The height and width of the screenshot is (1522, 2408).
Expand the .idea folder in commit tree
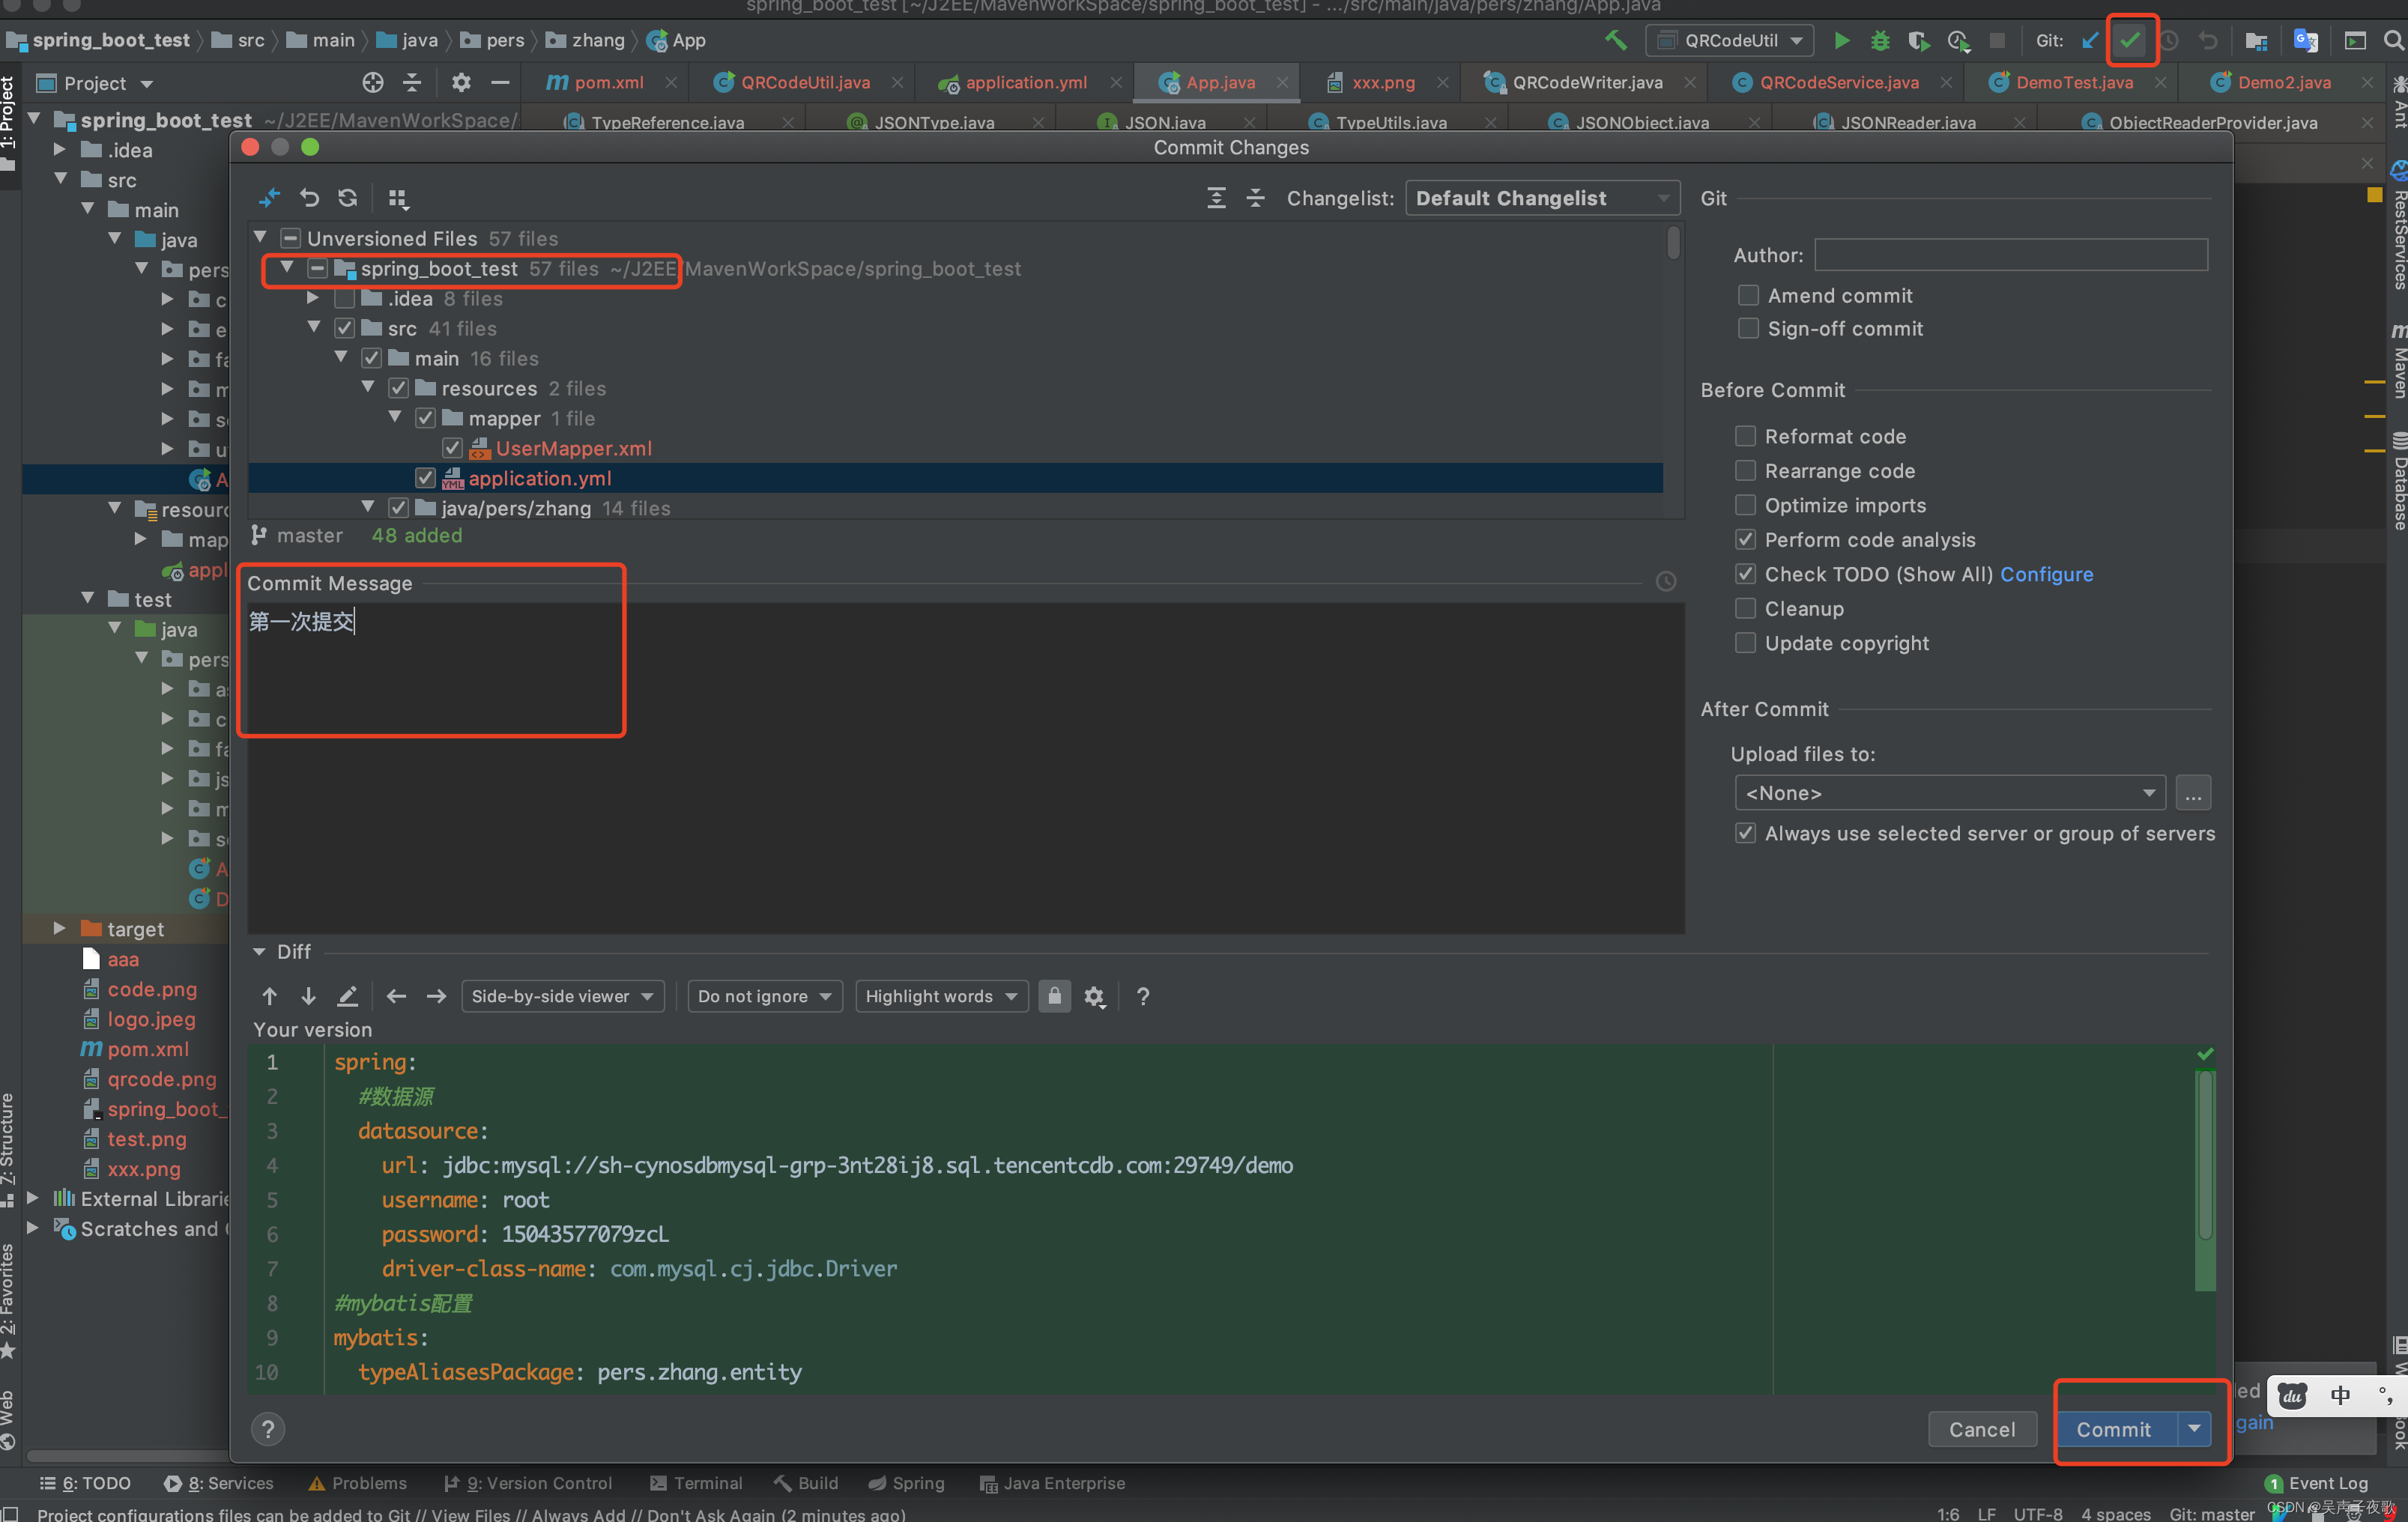313,298
